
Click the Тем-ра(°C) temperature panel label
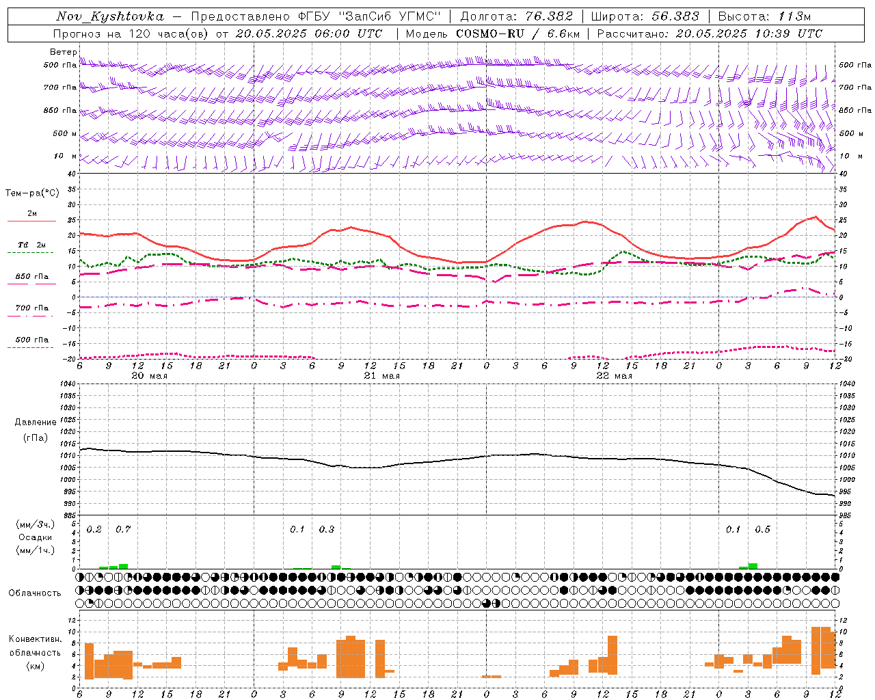click(x=32, y=193)
